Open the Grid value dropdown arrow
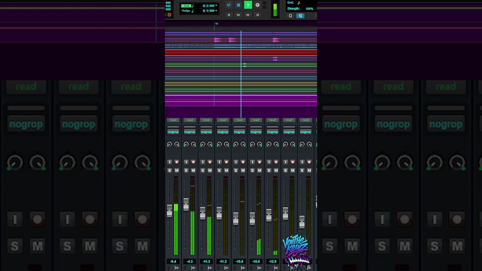The image size is (482, 271). click(216, 6)
